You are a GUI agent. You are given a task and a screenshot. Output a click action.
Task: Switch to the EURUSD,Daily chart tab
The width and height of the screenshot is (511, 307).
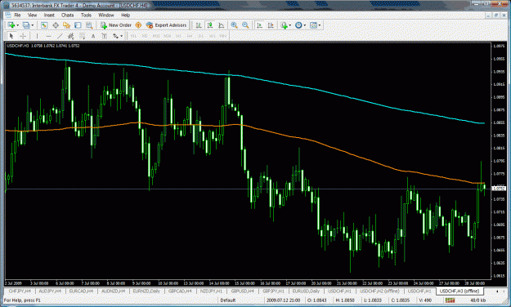pyautogui.click(x=306, y=291)
